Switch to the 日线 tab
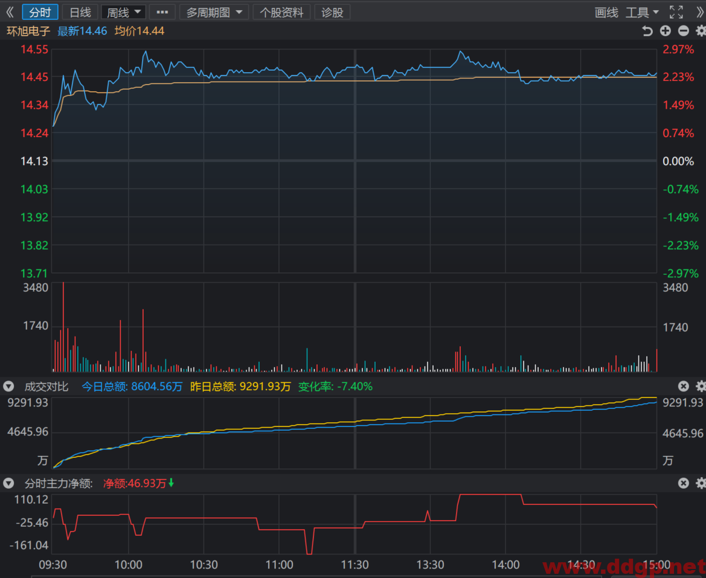 pos(80,12)
